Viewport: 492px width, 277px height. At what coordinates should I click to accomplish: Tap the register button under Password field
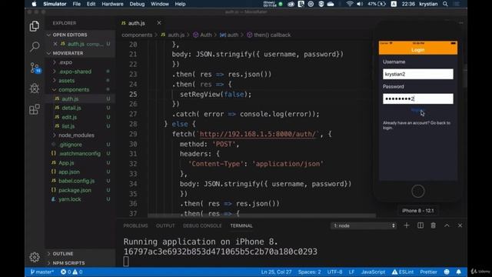pyautogui.click(x=417, y=111)
